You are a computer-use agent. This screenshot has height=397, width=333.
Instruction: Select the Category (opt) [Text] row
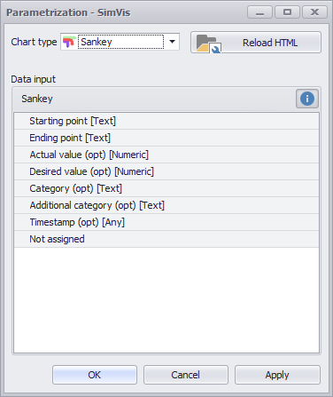pyautogui.click(x=166, y=188)
